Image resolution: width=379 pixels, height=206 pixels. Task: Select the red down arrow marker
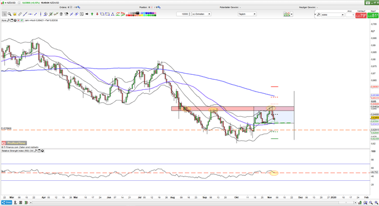(98, 14)
